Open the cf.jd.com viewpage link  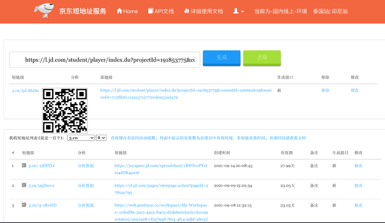click(161, 189)
